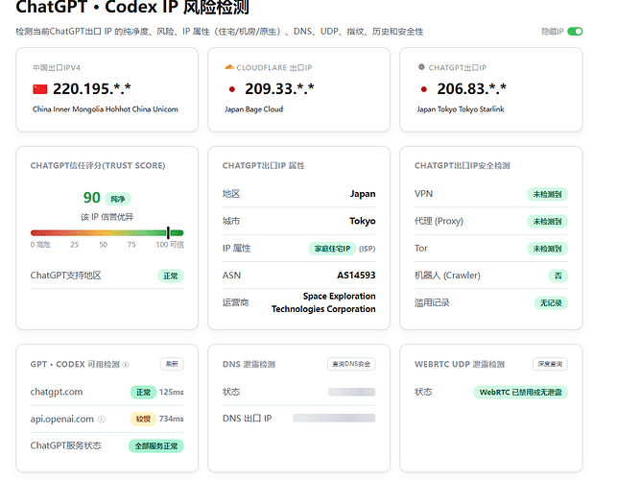Click the CHATGPT出口IP 属性 heading

click(264, 166)
